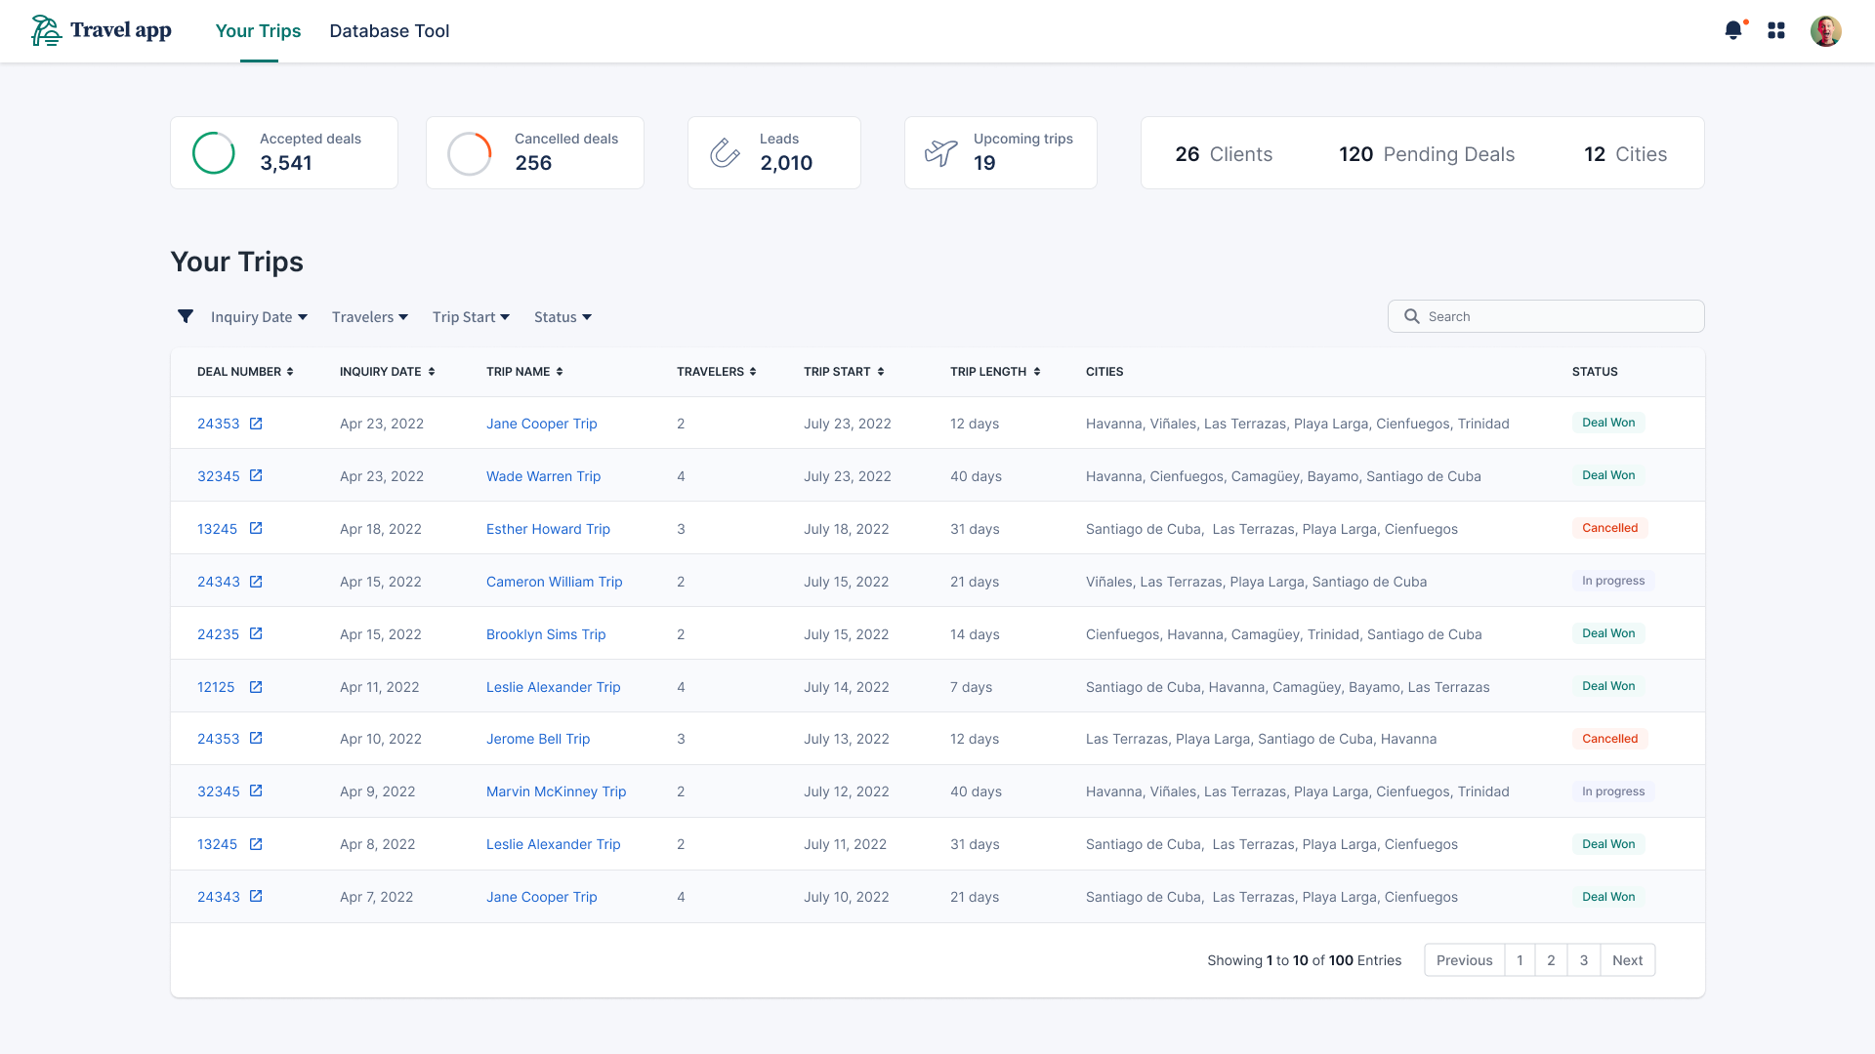Click the Previous pagination button
The image size is (1875, 1054).
[x=1465, y=960]
